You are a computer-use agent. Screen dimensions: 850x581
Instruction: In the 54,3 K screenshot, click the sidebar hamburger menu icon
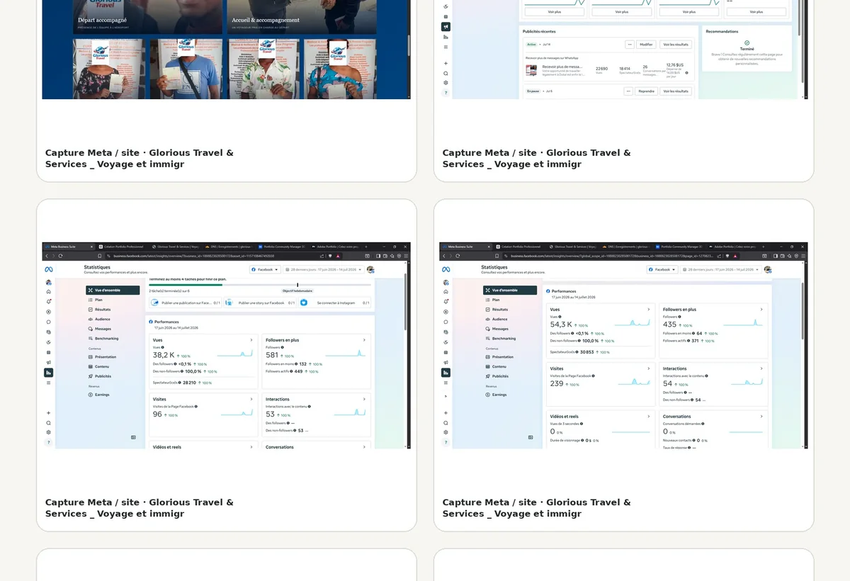446,383
